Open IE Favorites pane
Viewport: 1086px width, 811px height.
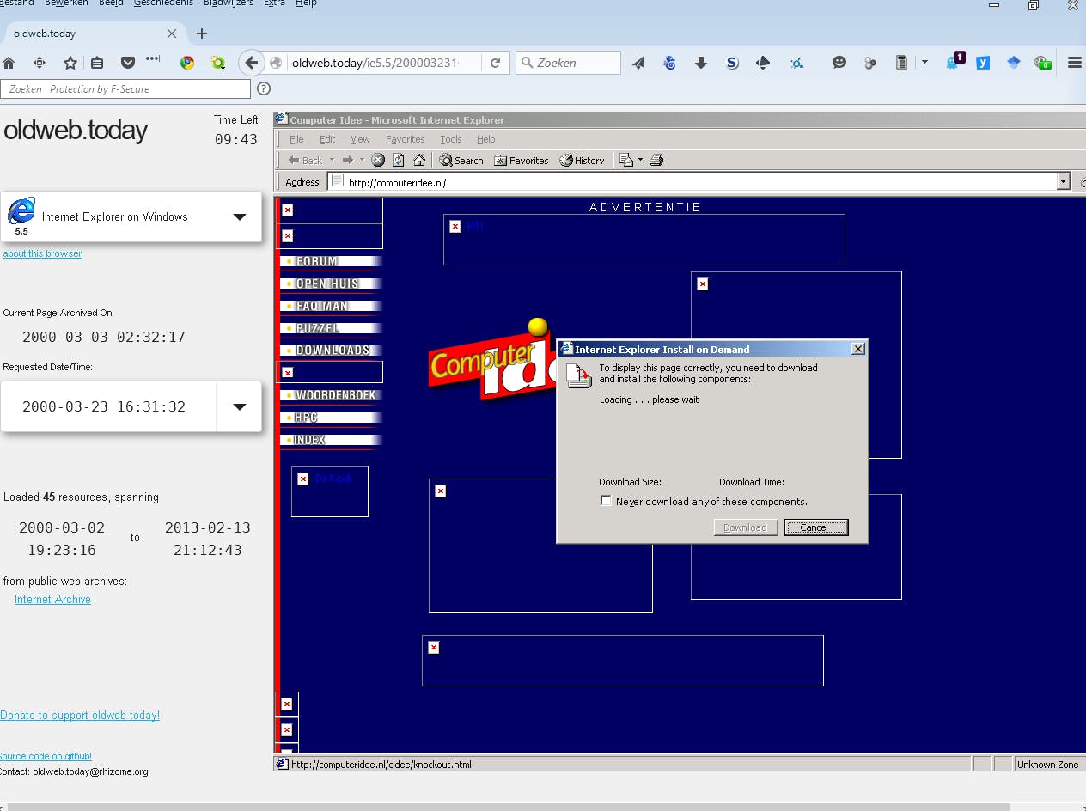(x=521, y=160)
